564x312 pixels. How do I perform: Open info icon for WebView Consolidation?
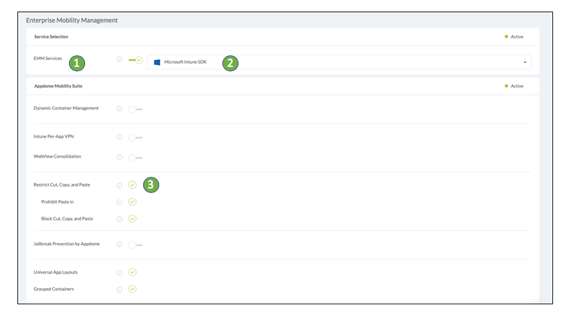[119, 157]
